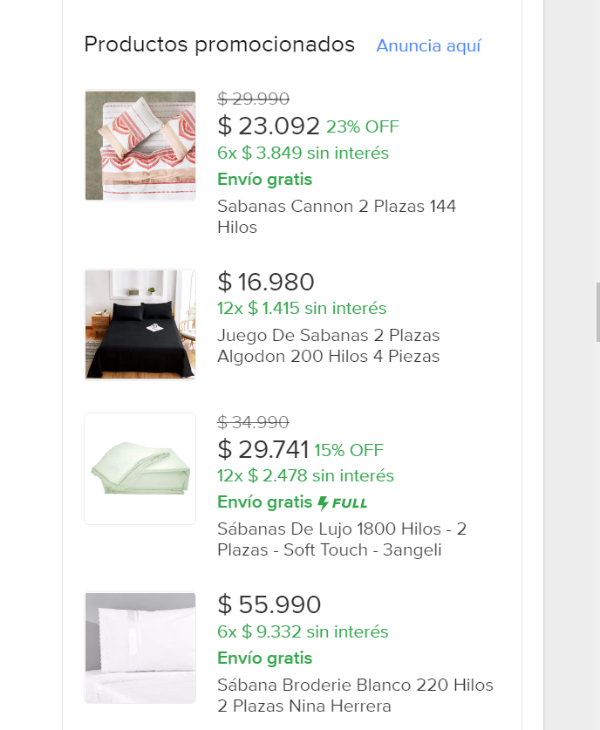Click the 'Productos promocionados' heading

pyautogui.click(x=219, y=44)
